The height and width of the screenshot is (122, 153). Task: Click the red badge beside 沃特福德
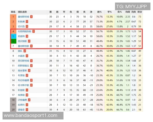(29, 99)
